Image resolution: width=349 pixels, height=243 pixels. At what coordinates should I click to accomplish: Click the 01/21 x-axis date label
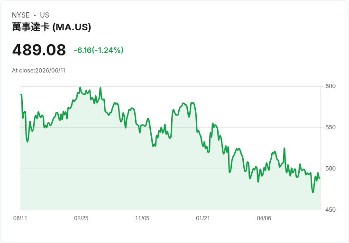click(203, 218)
